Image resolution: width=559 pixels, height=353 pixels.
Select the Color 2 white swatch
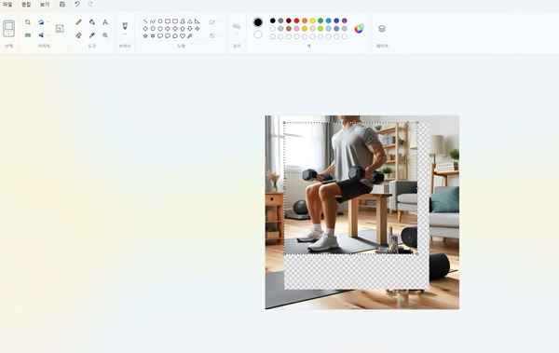pos(258,34)
